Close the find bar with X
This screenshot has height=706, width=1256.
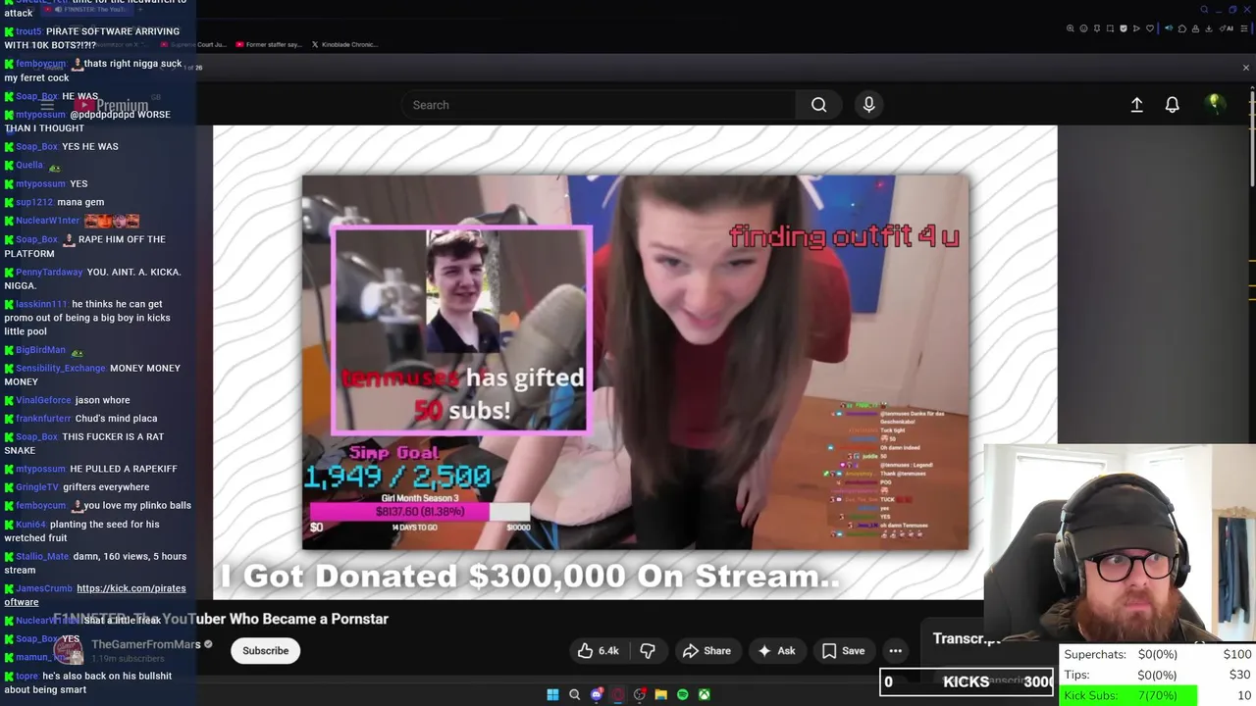pos(1246,68)
